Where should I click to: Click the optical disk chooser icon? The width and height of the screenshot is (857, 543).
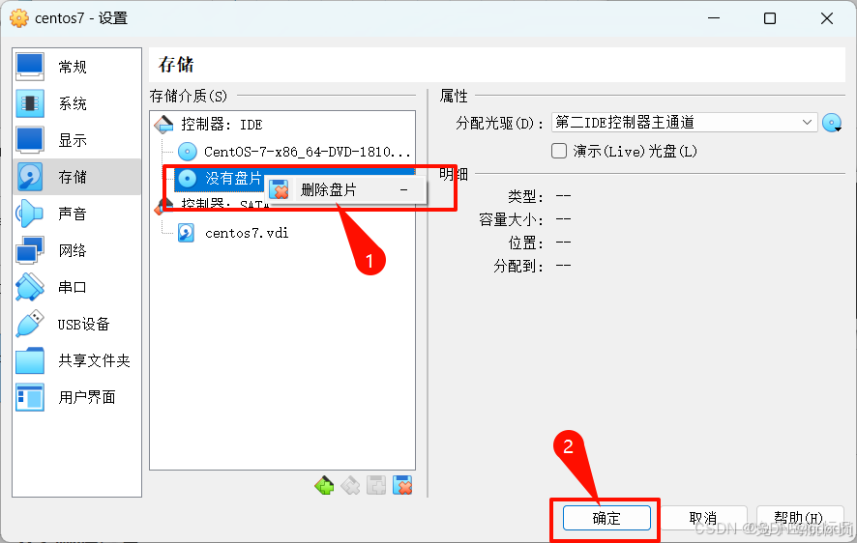(832, 123)
